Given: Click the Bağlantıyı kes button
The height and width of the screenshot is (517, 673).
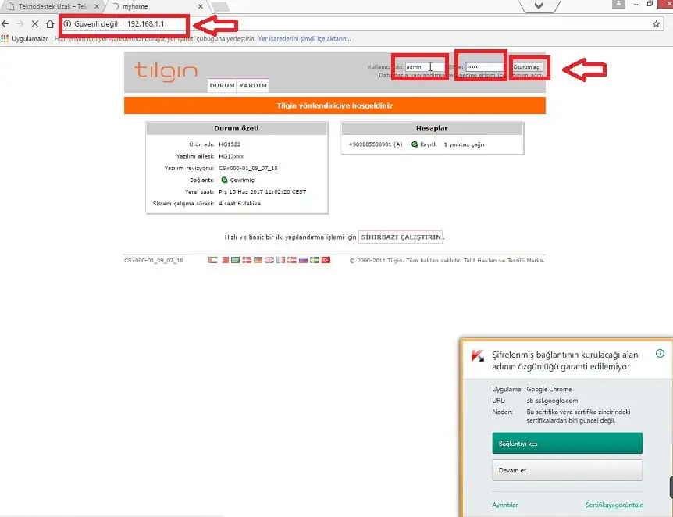Looking at the screenshot, I should coord(567,443).
